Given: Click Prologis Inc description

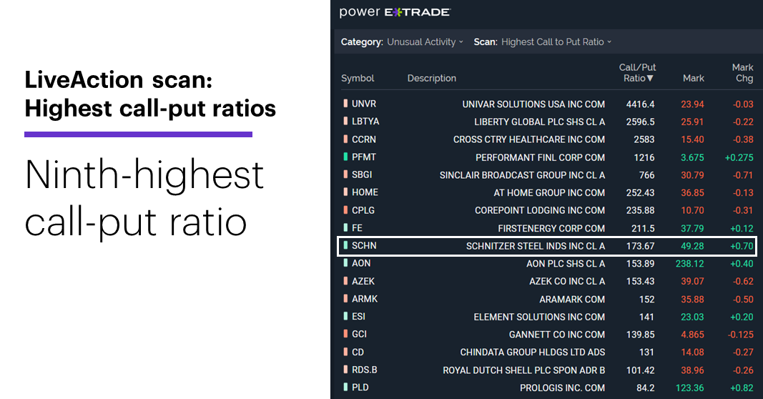Looking at the screenshot, I should 563,388.
